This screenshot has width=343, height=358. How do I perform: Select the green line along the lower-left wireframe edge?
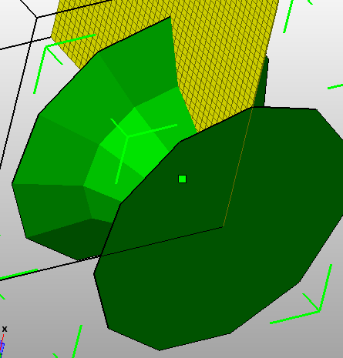coord(18,274)
